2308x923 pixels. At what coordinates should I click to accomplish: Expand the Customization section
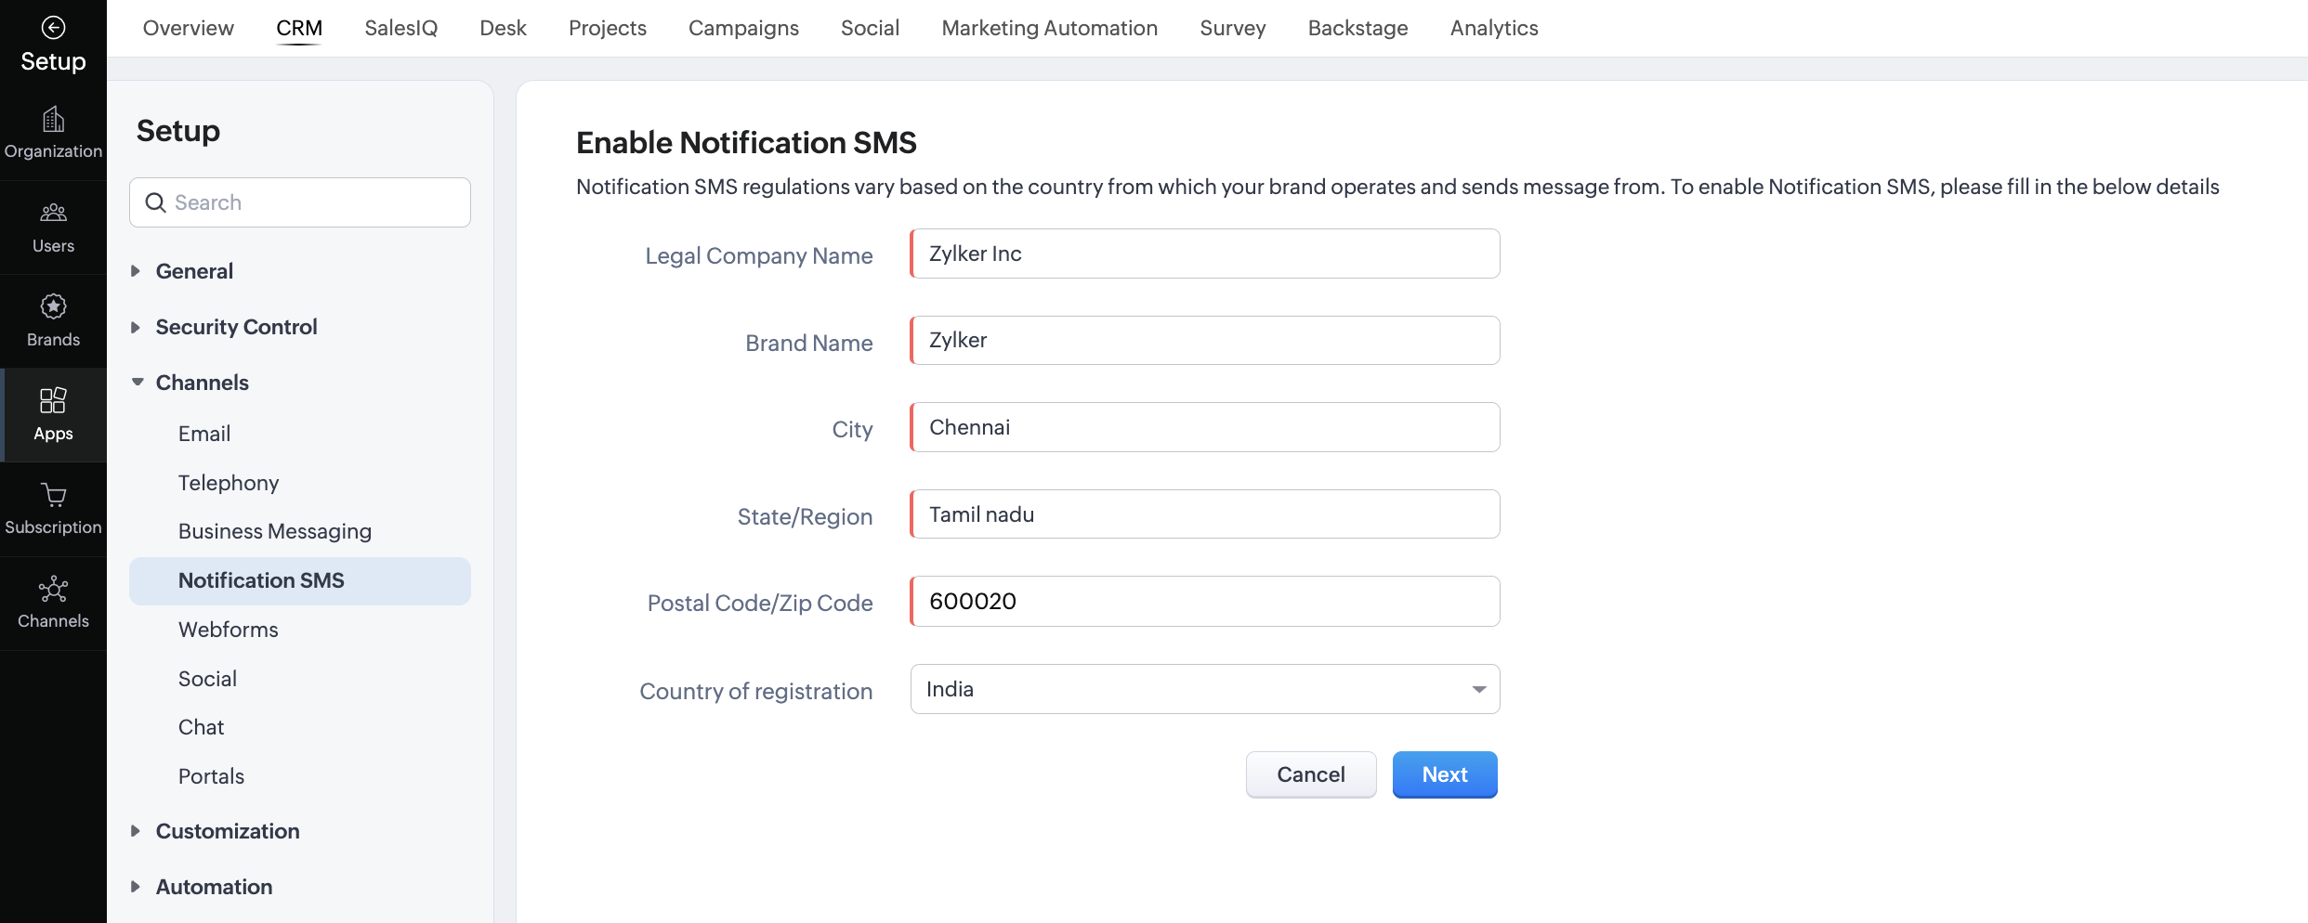tap(136, 831)
